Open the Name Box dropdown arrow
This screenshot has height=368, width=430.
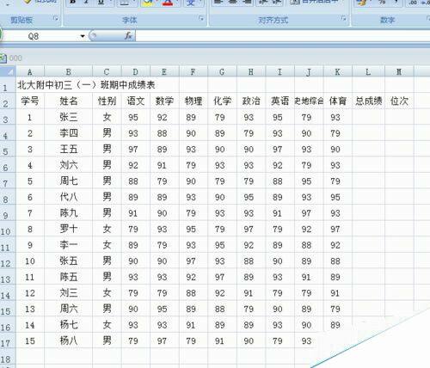pyautogui.click(x=83, y=36)
